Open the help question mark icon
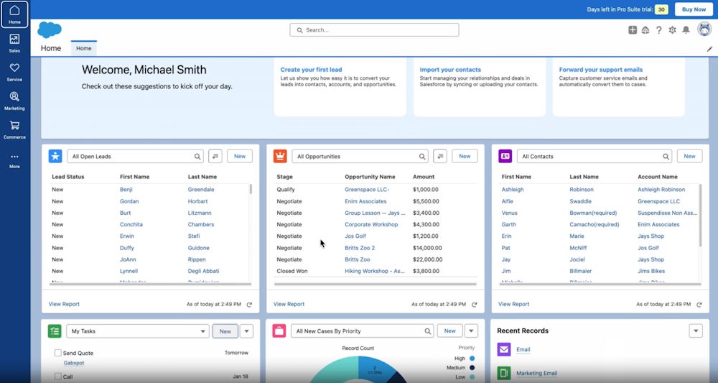The height and width of the screenshot is (383, 718). click(658, 29)
